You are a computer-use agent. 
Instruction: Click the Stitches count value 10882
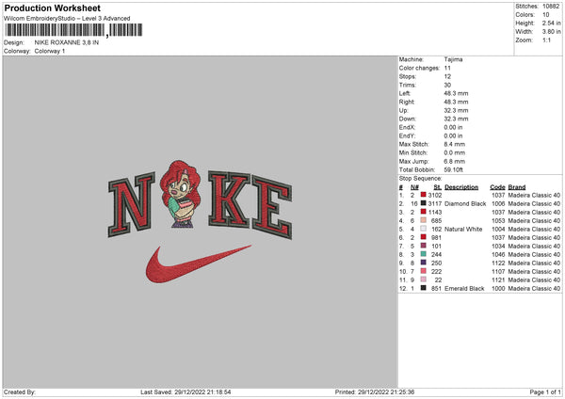click(551, 7)
